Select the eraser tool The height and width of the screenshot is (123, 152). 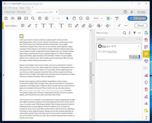click(83, 25)
